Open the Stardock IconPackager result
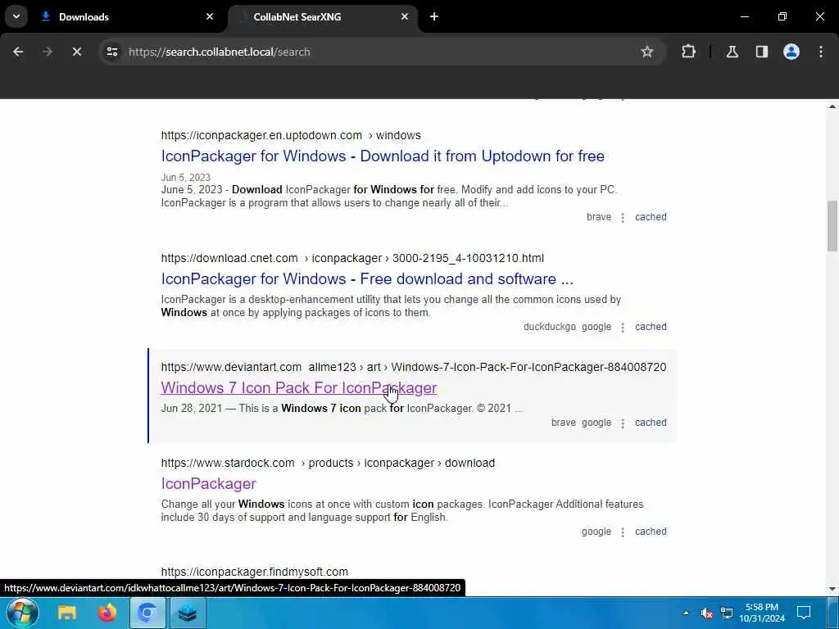The height and width of the screenshot is (629, 839). 208,483
